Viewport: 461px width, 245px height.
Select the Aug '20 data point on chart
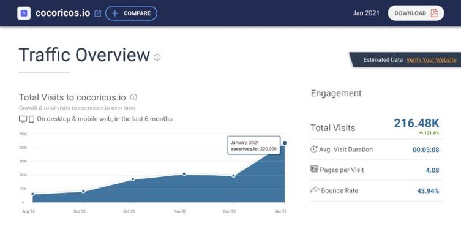(x=32, y=194)
